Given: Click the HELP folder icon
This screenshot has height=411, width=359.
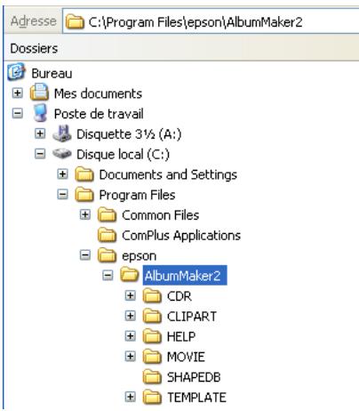Looking at the screenshot, I should pyautogui.click(x=152, y=336).
